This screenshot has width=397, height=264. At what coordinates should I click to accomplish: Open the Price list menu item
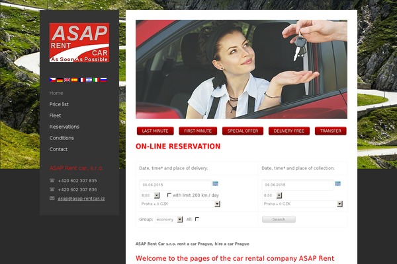[59, 104]
